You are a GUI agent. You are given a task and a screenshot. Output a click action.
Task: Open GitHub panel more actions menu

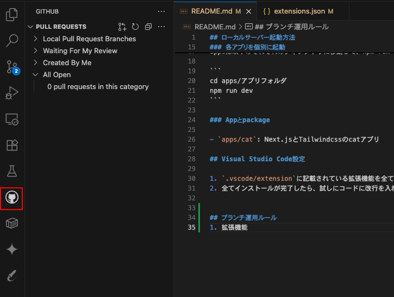coord(161,11)
